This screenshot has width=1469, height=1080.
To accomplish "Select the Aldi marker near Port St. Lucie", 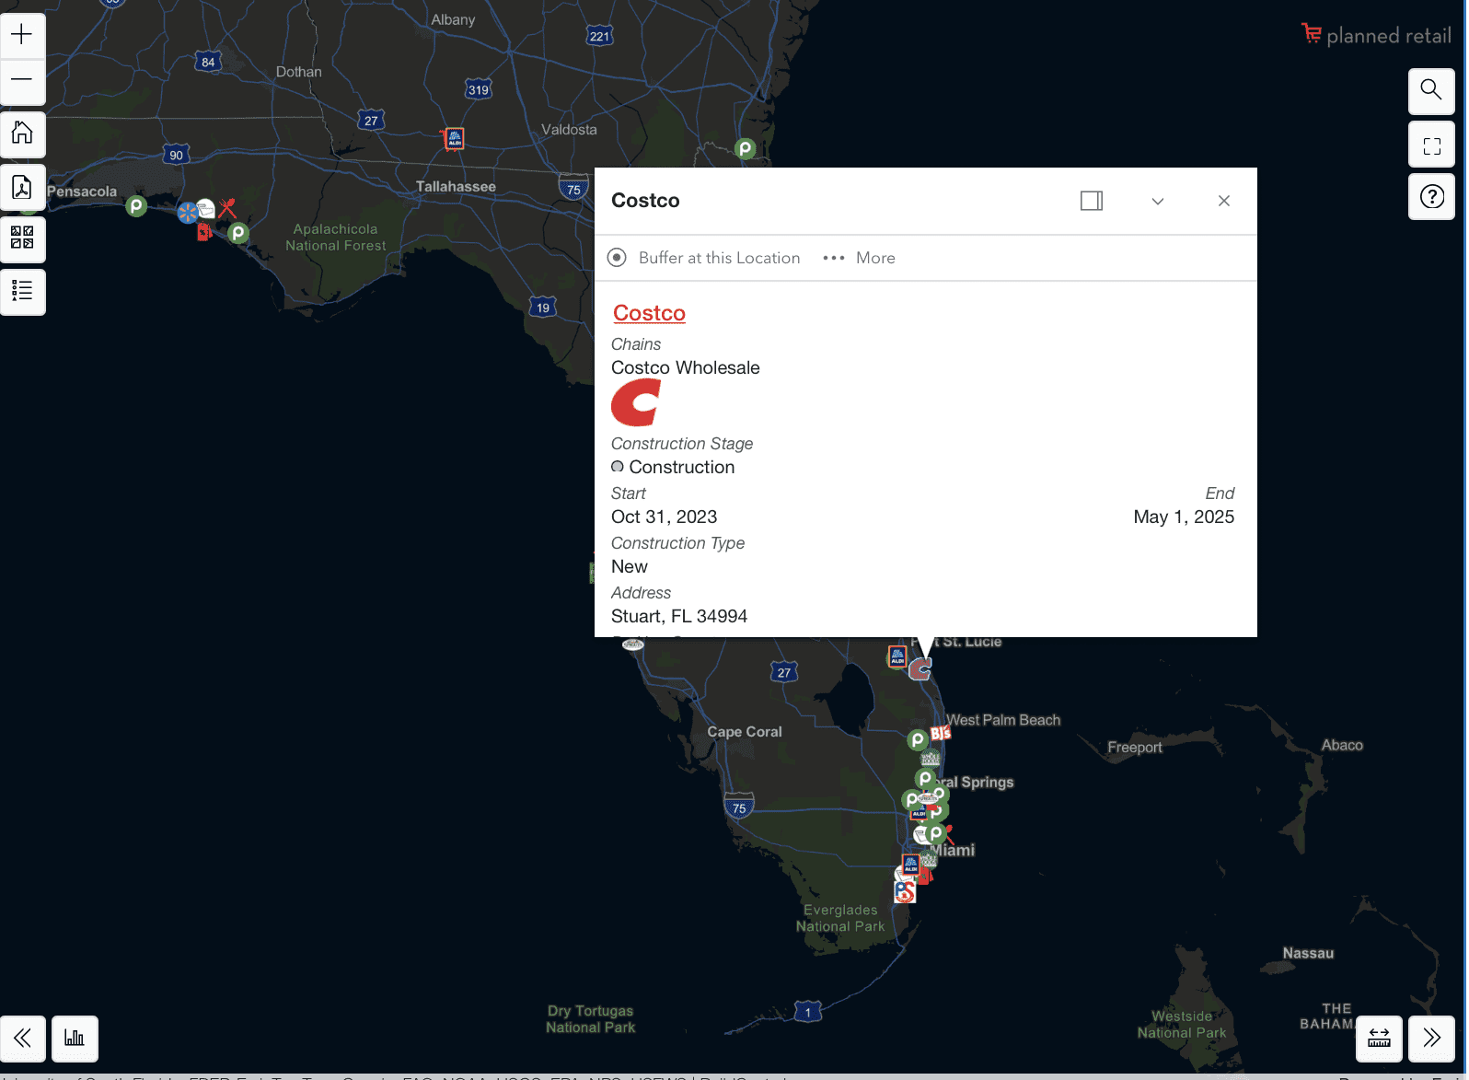I will pyautogui.click(x=897, y=656).
